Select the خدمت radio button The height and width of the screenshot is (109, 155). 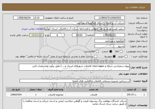tap(111, 51)
